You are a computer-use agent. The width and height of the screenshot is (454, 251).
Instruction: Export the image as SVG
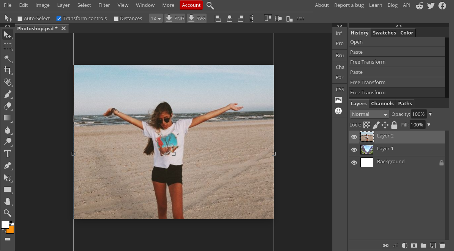(x=197, y=19)
